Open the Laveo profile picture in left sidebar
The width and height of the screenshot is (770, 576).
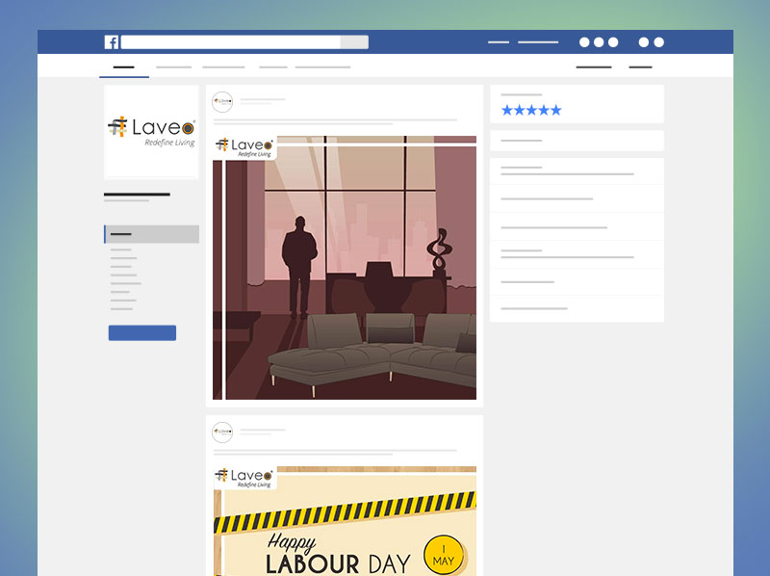[x=151, y=132]
